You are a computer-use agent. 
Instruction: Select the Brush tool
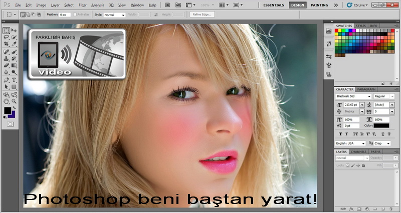click(x=14, y=52)
